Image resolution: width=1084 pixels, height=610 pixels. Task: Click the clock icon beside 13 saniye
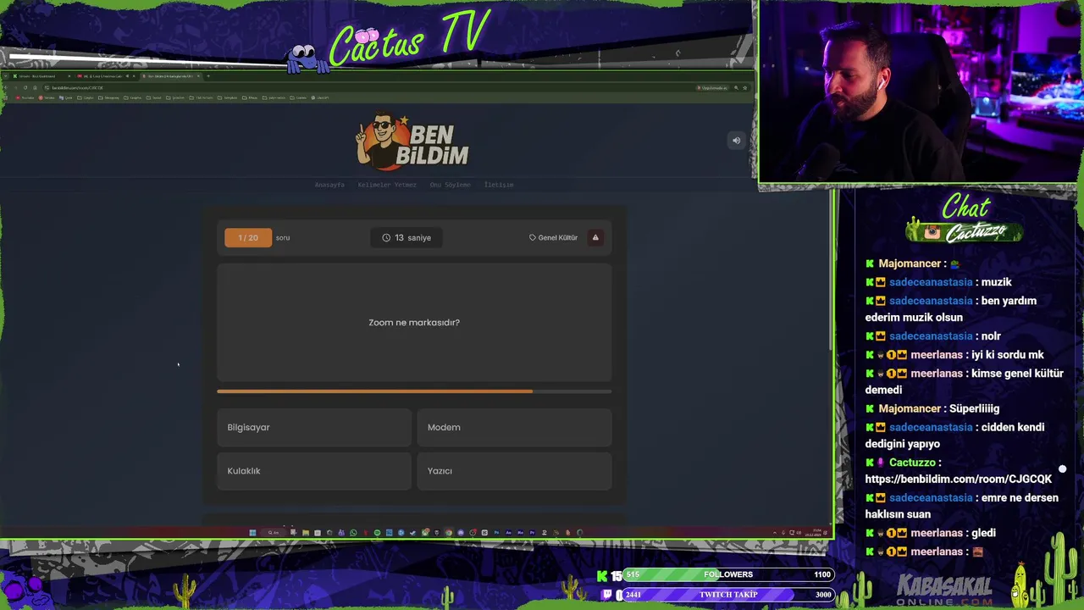click(x=386, y=238)
